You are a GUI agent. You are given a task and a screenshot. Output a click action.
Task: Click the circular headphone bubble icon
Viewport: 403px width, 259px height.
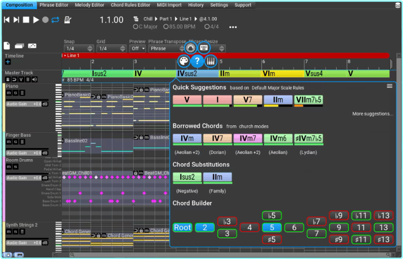click(190, 48)
